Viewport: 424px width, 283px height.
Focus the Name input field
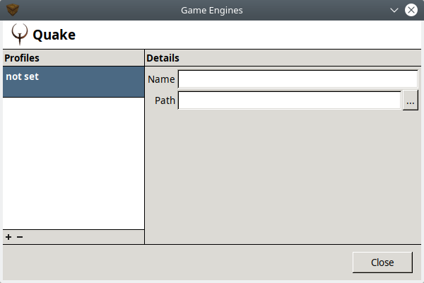coord(298,79)
